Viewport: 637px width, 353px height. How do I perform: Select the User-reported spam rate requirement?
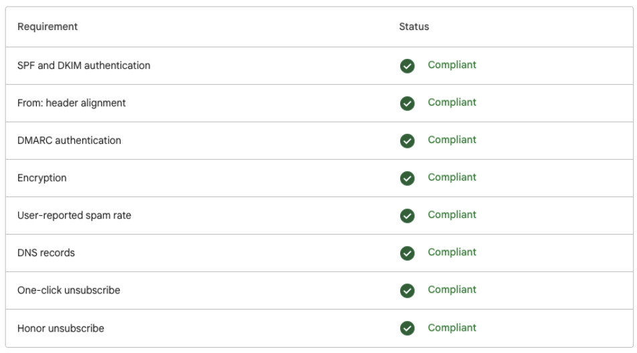tap(74, 215)
